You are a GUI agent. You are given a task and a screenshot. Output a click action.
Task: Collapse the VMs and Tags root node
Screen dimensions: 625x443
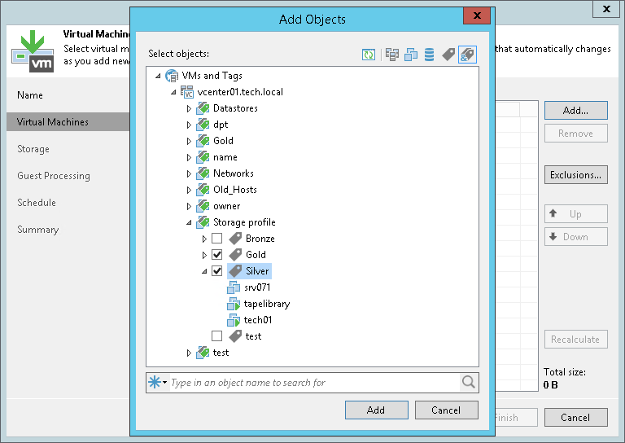158,76
